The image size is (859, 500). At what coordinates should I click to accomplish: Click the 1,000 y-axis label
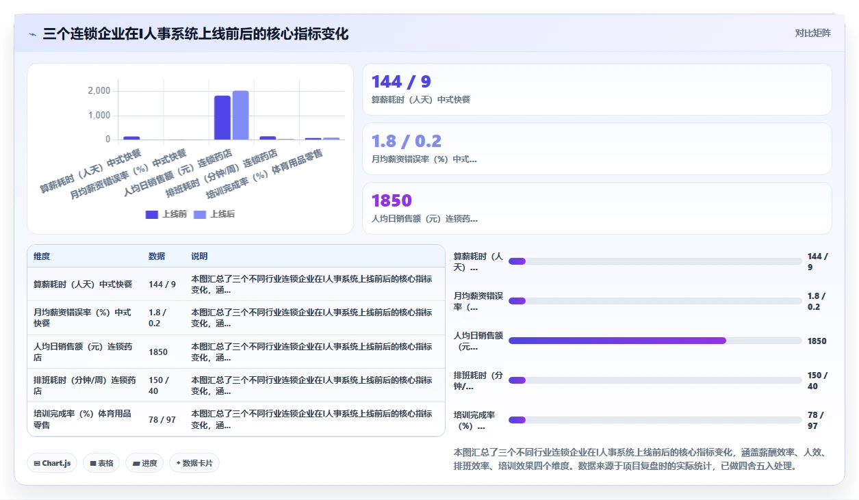[x=99, y=115]
